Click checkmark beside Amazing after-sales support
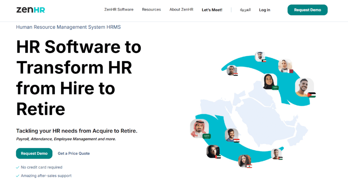This screenshot has width=348, height=180. (x=18, y=176)
